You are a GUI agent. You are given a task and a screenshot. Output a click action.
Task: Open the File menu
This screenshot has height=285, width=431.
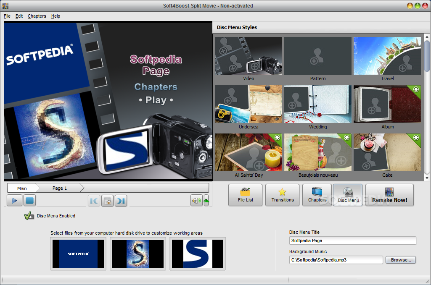click(x=7, y=16)
